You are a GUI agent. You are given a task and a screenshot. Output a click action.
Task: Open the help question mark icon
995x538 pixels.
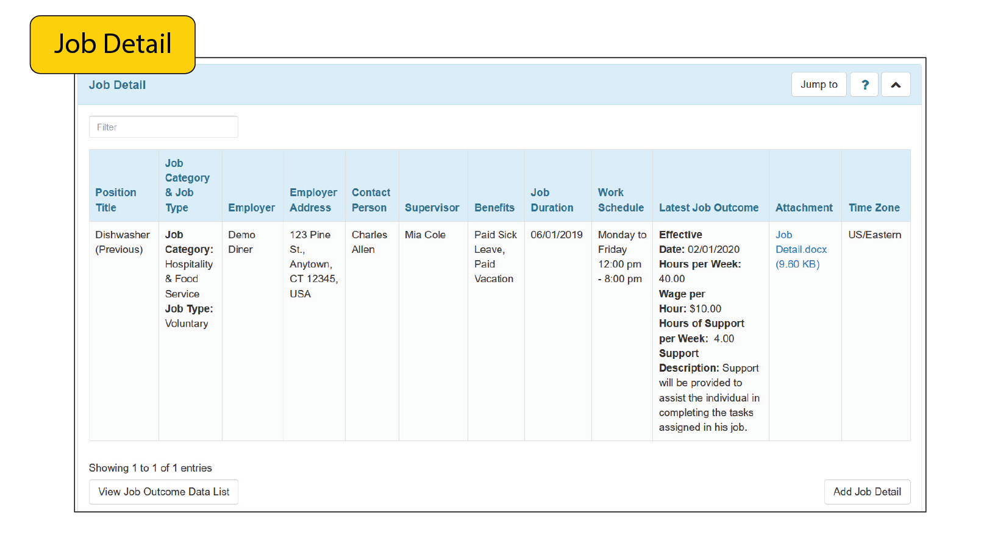(x=864, y=85)
